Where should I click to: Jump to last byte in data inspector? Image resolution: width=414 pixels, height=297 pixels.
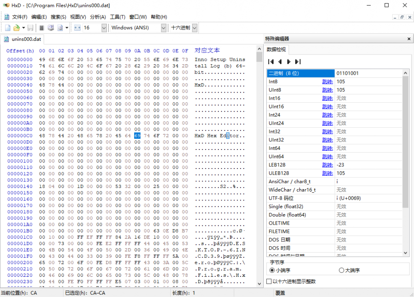(x=298, y=62)
